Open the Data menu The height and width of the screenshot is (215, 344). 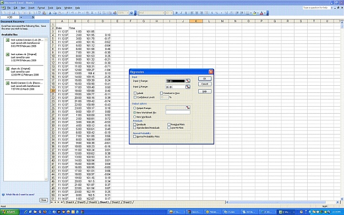pyautogui.click(x=58, y=8)
